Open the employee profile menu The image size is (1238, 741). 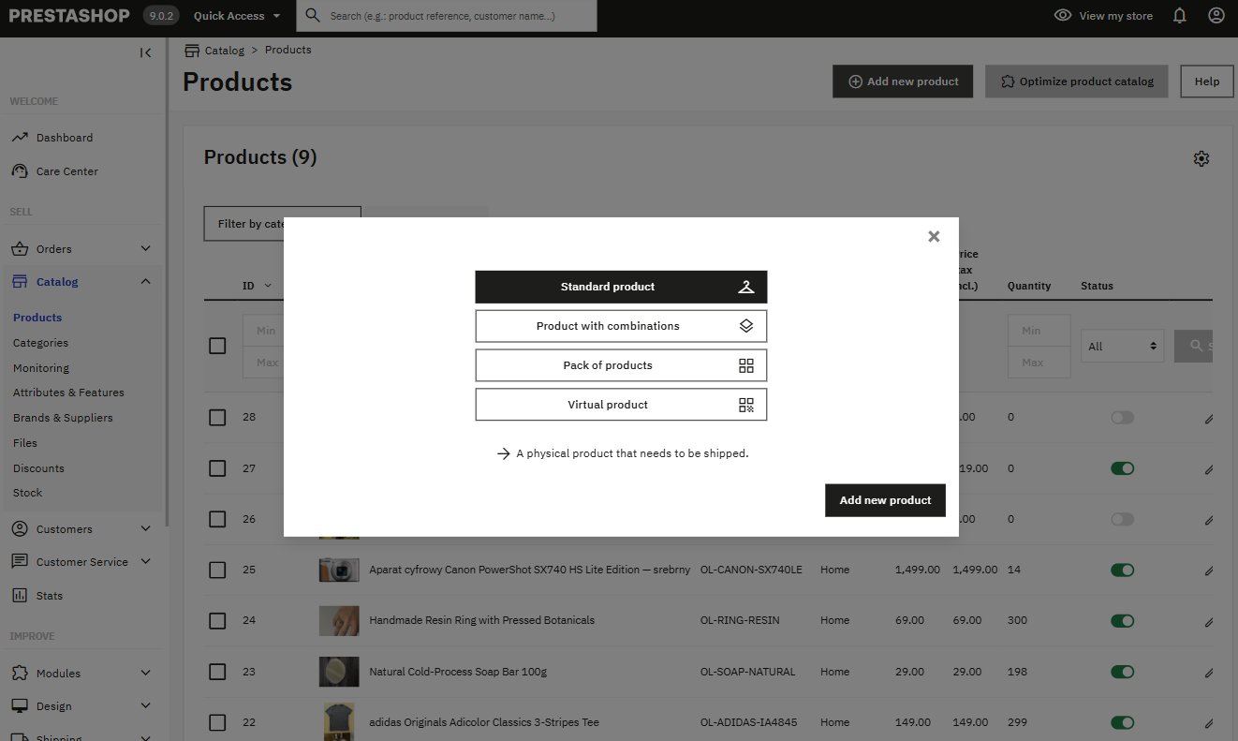point(1216,16)
